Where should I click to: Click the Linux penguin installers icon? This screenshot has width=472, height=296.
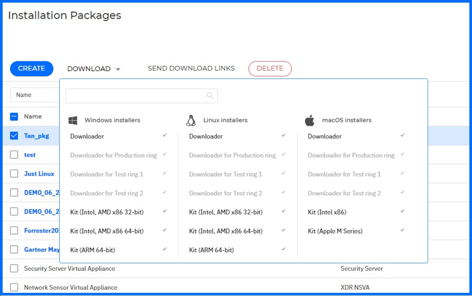190,120
